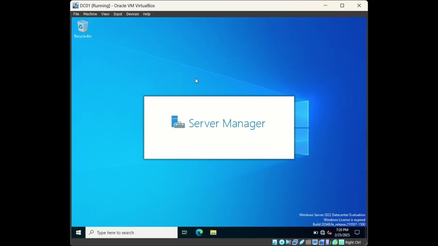Click the VirtualBox window title icon
The width and height of the screenshot is (438, 246).
[76, 5]
